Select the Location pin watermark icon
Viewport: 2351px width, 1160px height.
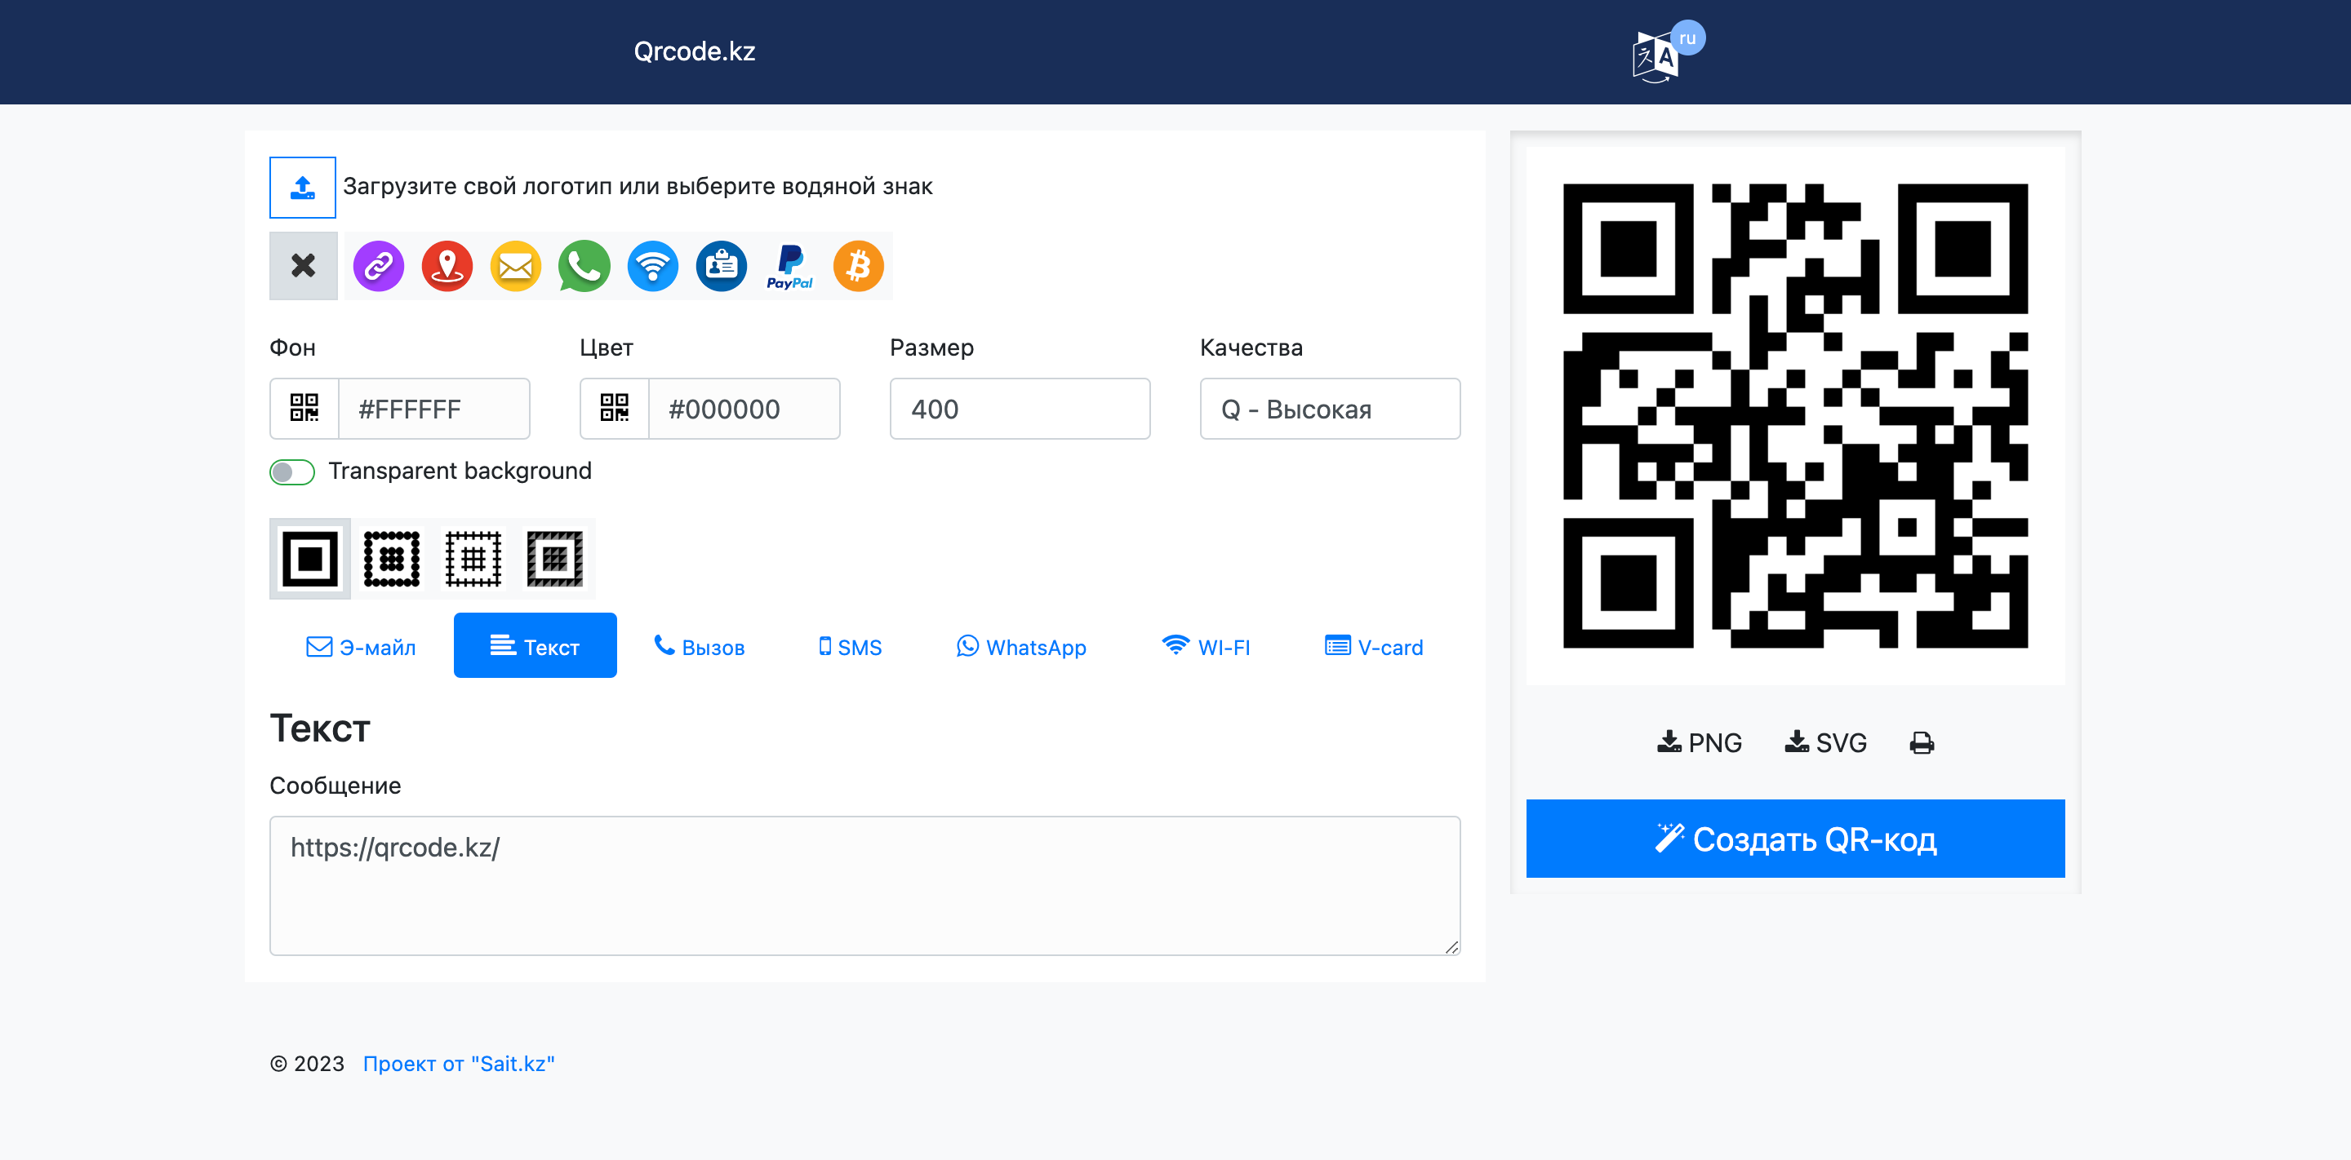click(447, 265)
